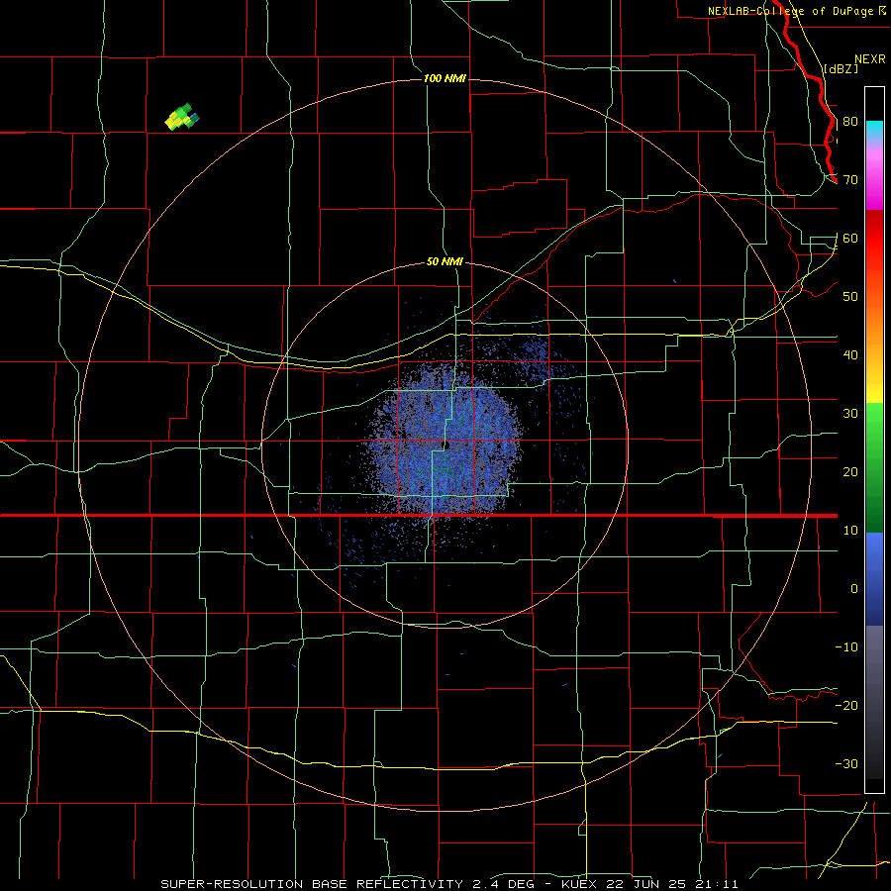Click the isolated green-yellow storm cell echo
The width and height of the screenshot is (891, 891).
[182, 117]
